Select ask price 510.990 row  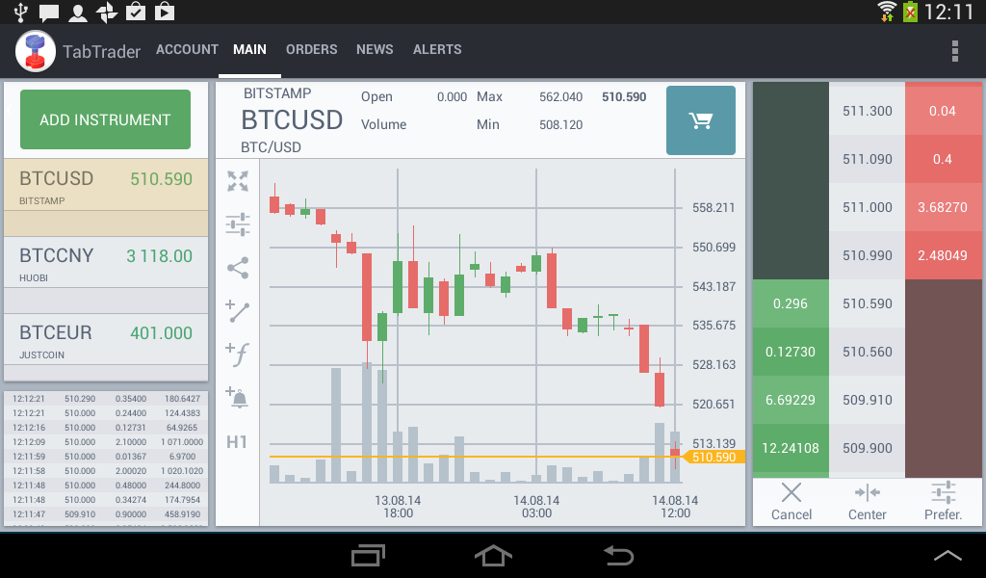tap(868, 255)
